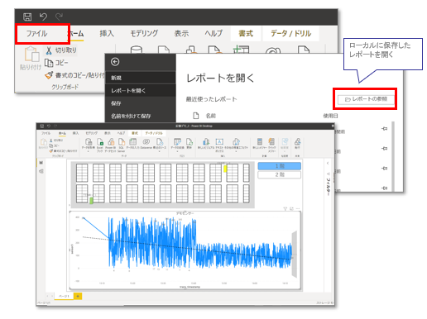Click the レポートの参照 browse button
427x319 pixels.
[366, 99]
